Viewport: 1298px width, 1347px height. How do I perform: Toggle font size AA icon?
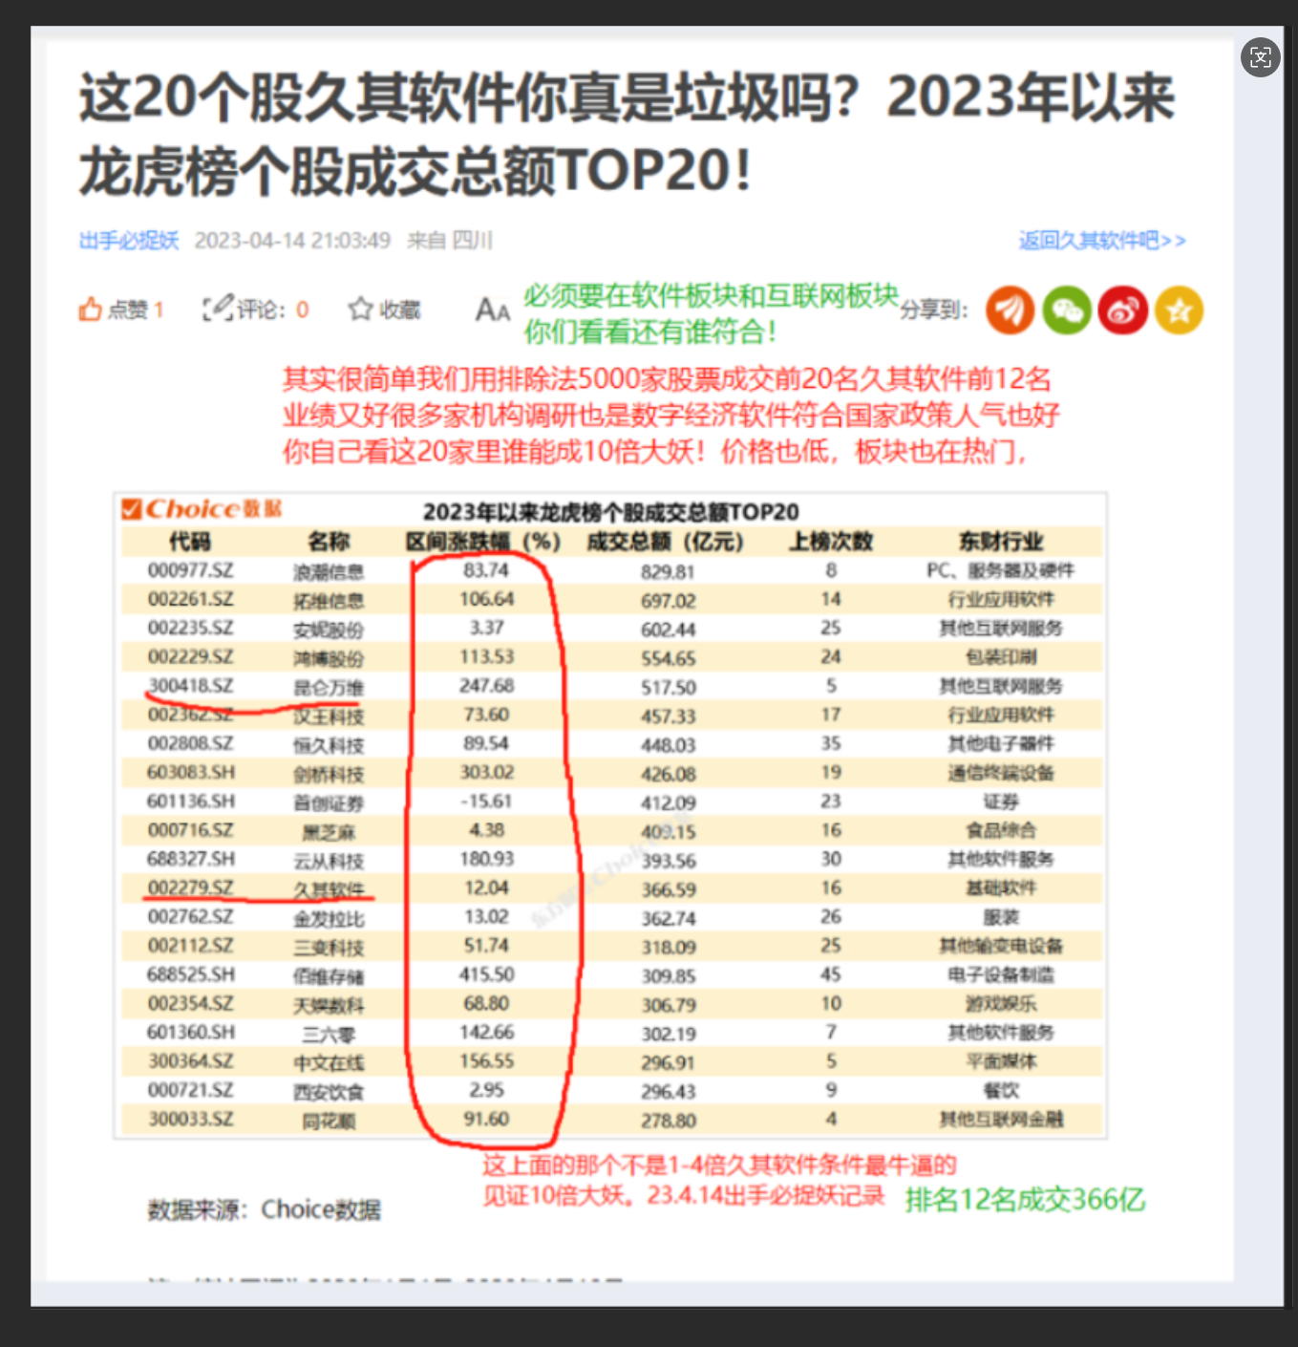[493, 310]
